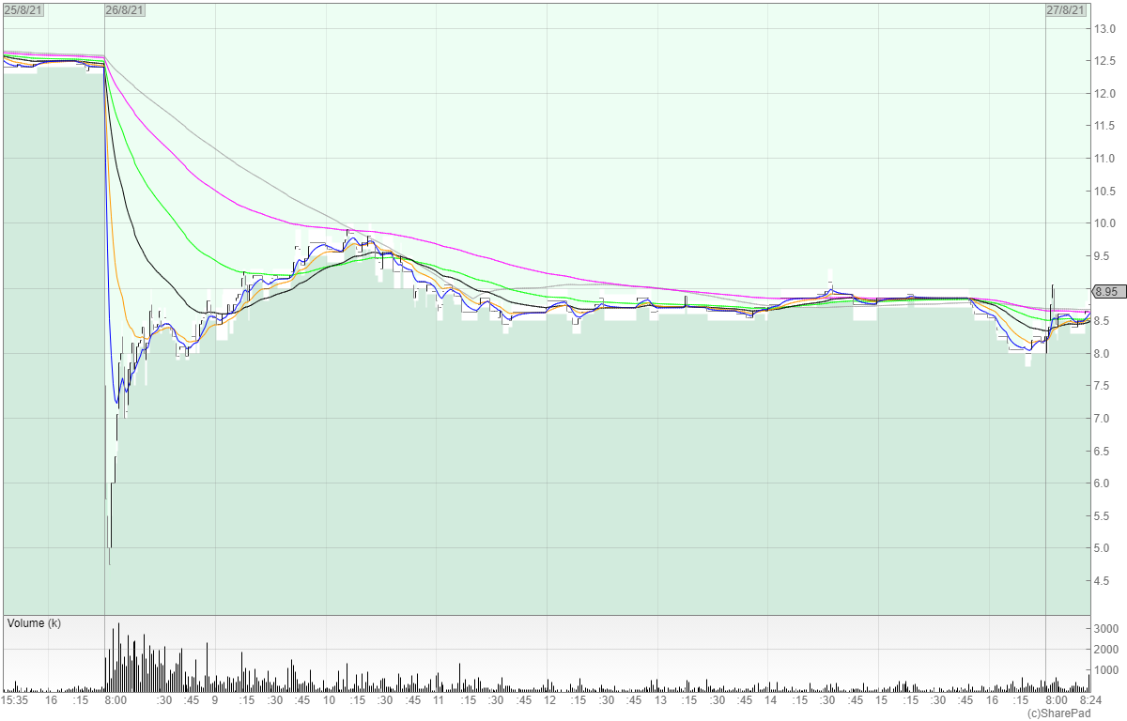Click the 4.5 price axis label

coord(1103,581)
